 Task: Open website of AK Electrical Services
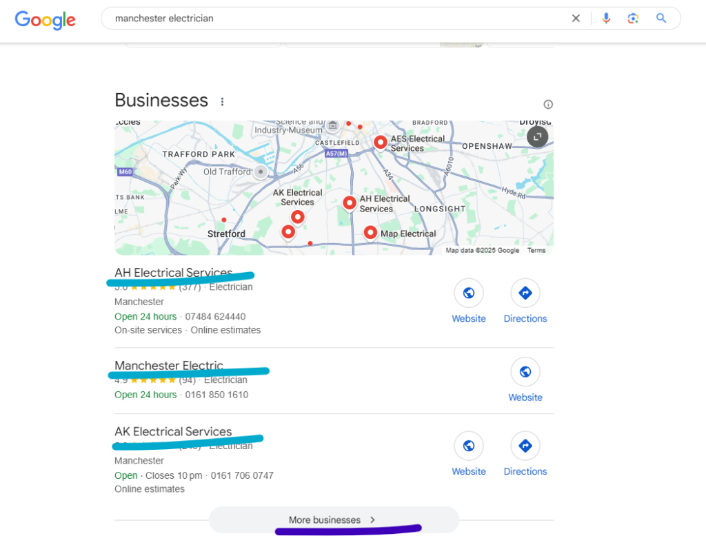pos(469,455)
